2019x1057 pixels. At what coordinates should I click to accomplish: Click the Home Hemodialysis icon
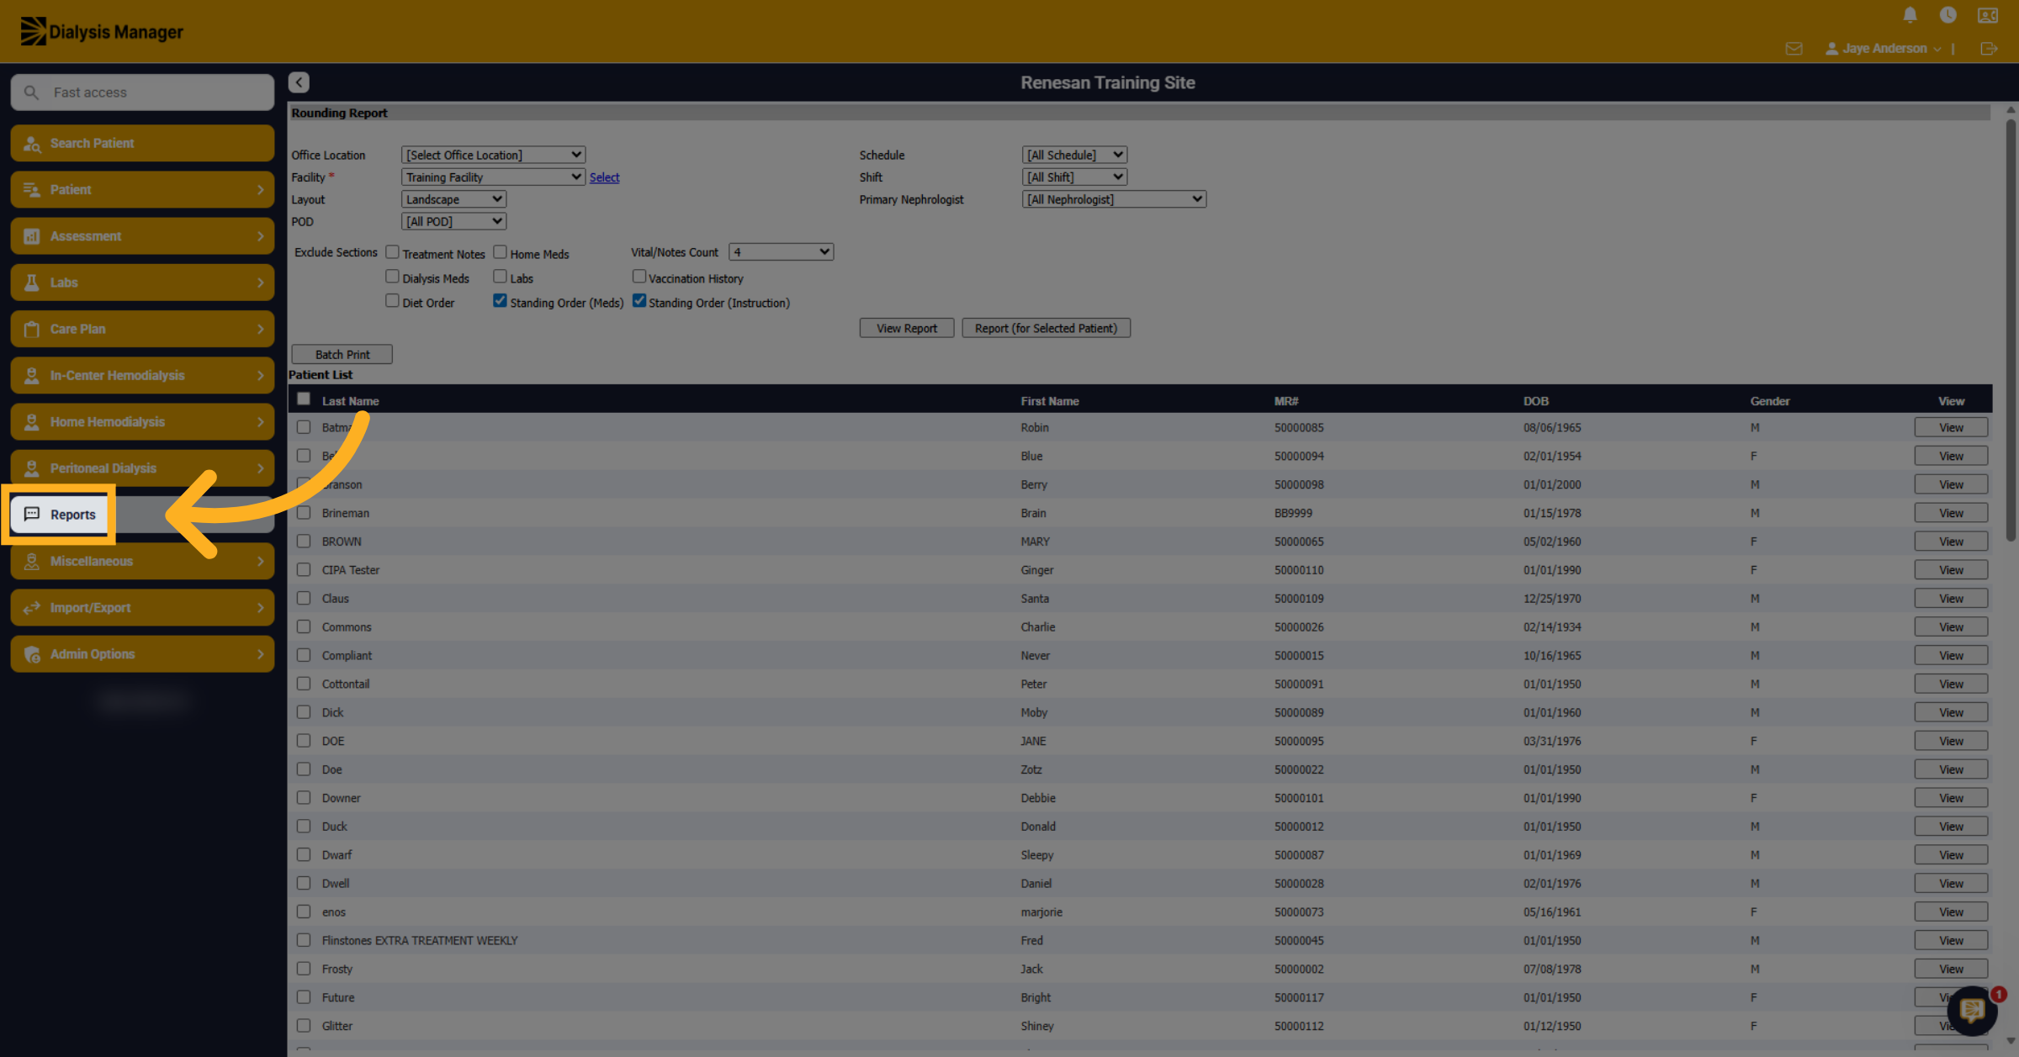point(31,422)
